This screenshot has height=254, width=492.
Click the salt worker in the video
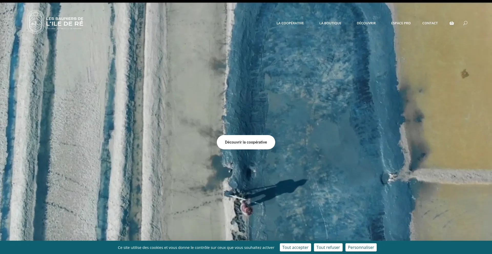[246, 208]
